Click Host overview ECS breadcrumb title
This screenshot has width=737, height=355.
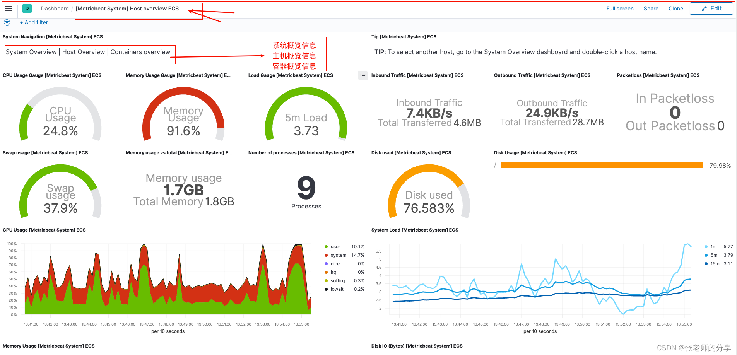tap(127, 9)
